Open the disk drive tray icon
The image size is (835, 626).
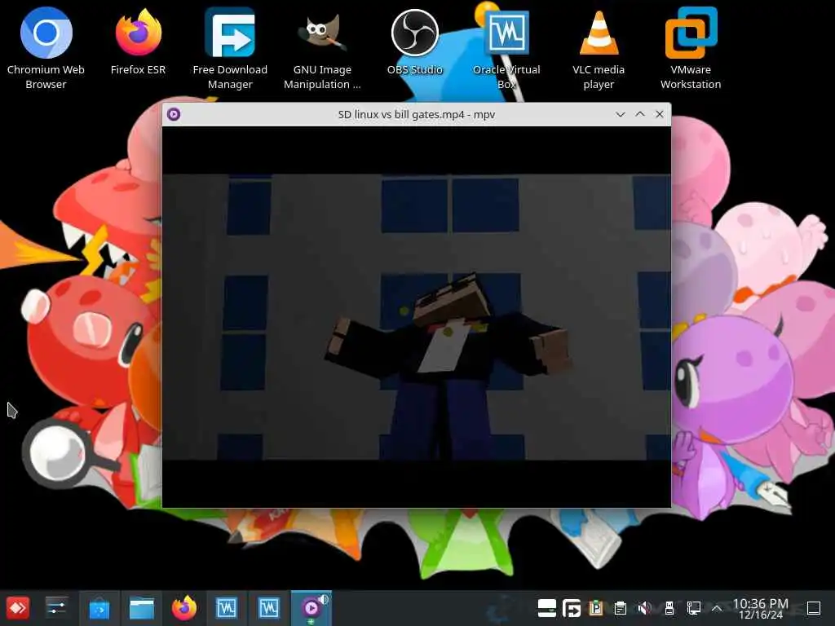click(547, 607)
